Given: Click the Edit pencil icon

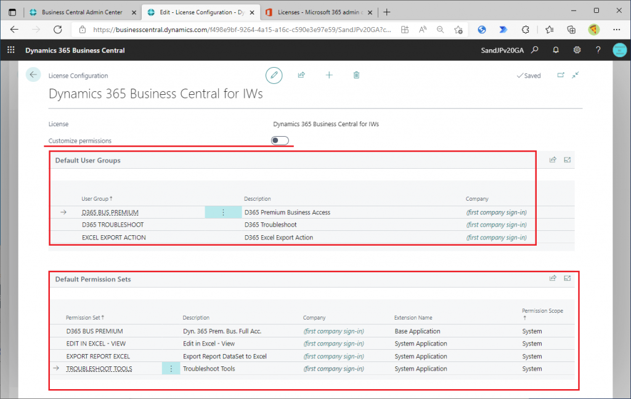Looking at the screenshot, I should pyautogui.click(x=274, y=75).
